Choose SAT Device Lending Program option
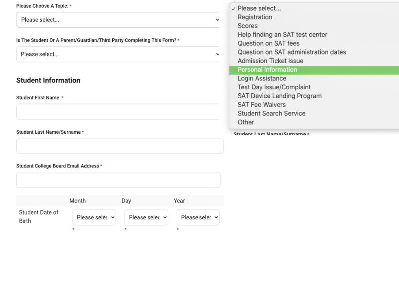This screenshot has height=299, width=399. (x=314, y=96)
